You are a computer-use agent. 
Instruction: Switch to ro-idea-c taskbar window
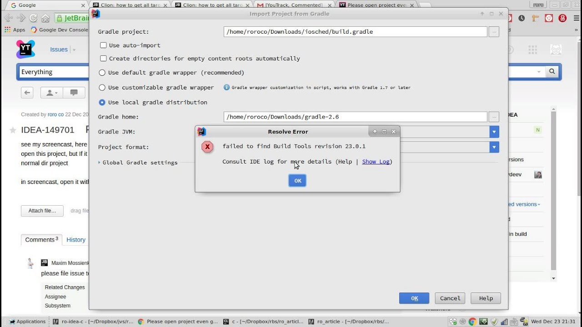[93, 322]
